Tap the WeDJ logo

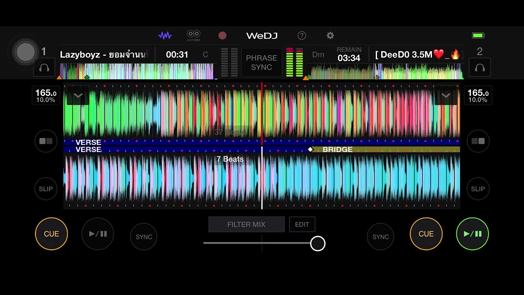(x=262, y=36)
